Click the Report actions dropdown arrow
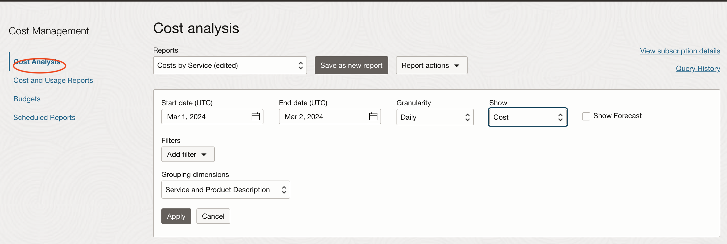Viewport: 727px width, 244px height. pos(457,65)
